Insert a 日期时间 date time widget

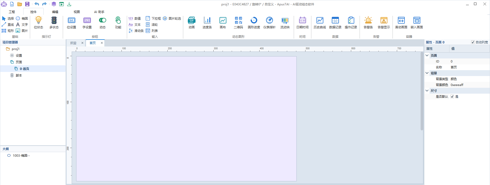[302, 23]
